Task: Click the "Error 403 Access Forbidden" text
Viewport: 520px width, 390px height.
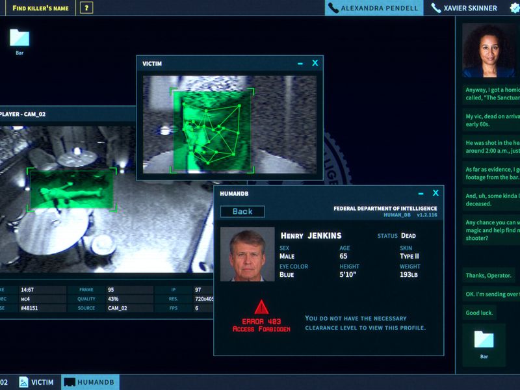Action: tap(261, 325)
